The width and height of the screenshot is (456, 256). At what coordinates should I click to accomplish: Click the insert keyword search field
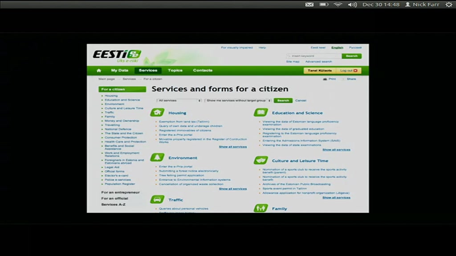tap(314, 56)
